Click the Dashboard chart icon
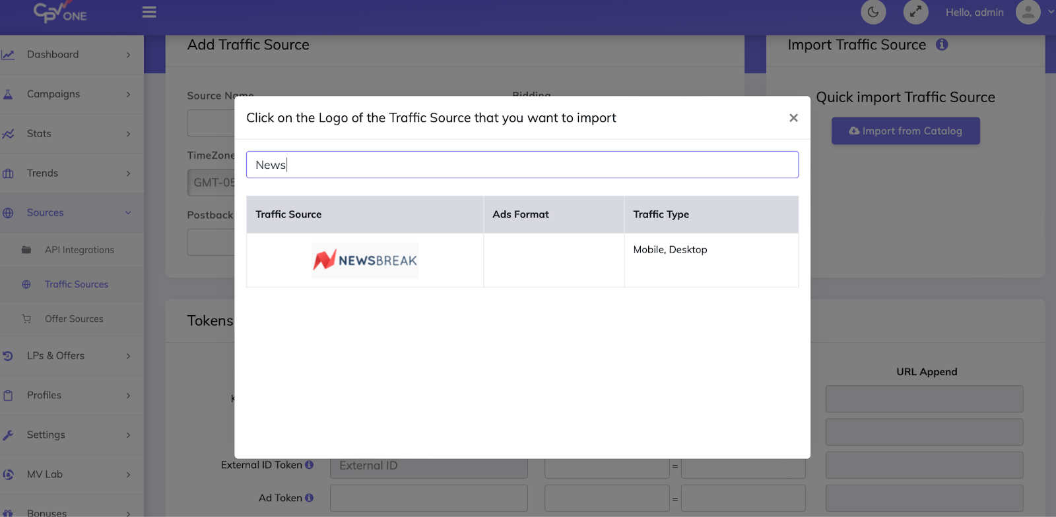This screenshot has width=1056, height=517. (x=8, y=55)
